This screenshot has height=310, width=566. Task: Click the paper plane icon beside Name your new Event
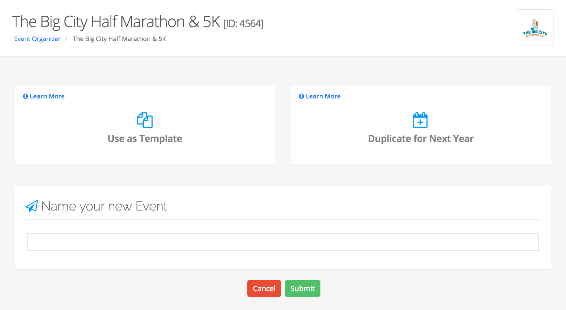pyautogui.click(x=32, y=206)
